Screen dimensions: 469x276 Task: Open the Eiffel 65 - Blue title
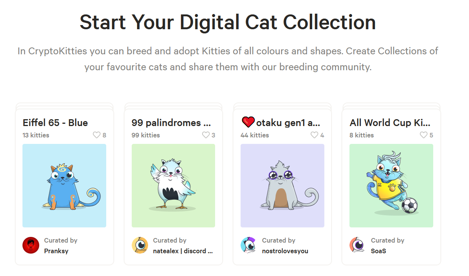click(55, 123)
